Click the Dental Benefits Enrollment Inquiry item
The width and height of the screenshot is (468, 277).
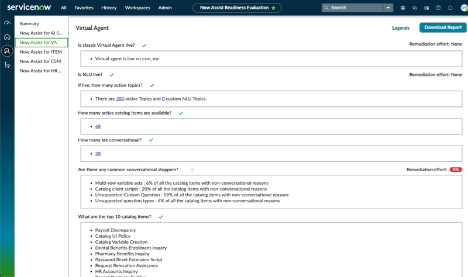pos(130,248)
